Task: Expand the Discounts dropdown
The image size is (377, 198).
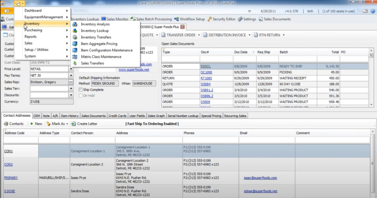Action: point(71,95)
